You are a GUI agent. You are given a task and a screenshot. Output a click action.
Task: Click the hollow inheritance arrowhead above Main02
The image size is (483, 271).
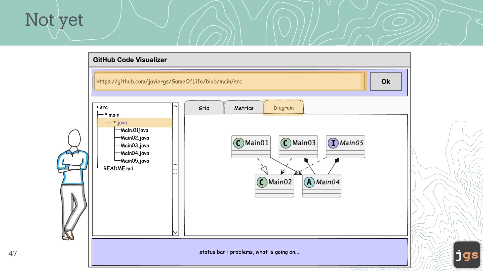[x=265, y=170]
